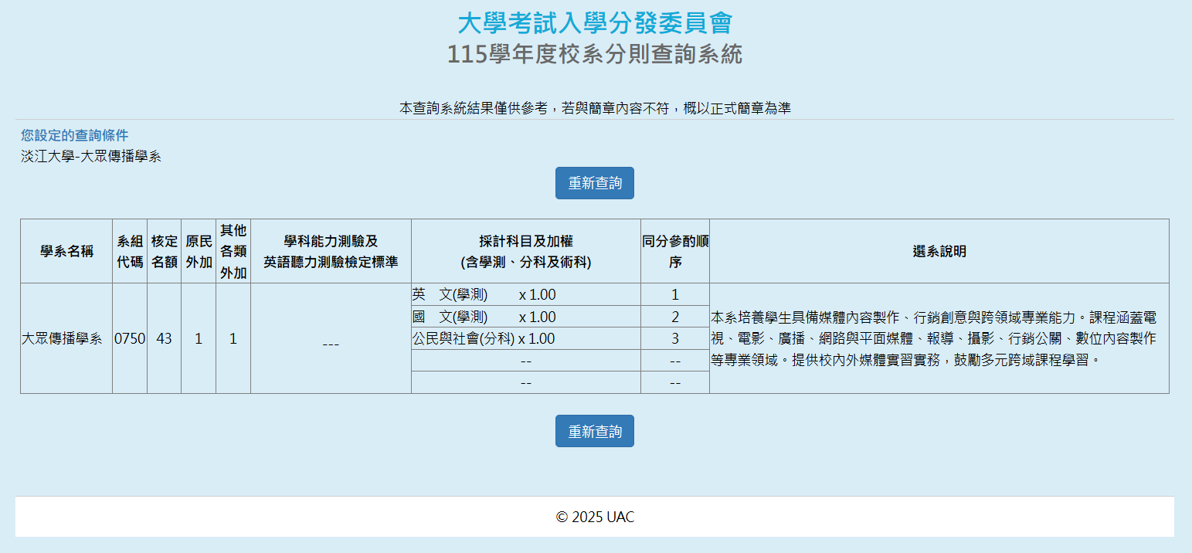The height and width of the screenshot is (553, 1192).
Task: Click the © 2025 UAC footer text
Action: click(x=594, y=517)
